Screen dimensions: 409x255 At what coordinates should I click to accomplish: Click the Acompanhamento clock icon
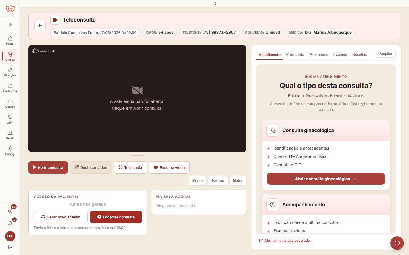pos(273,205)
